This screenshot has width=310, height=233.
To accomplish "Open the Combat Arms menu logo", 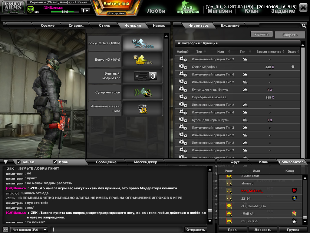I will (13, 7).
